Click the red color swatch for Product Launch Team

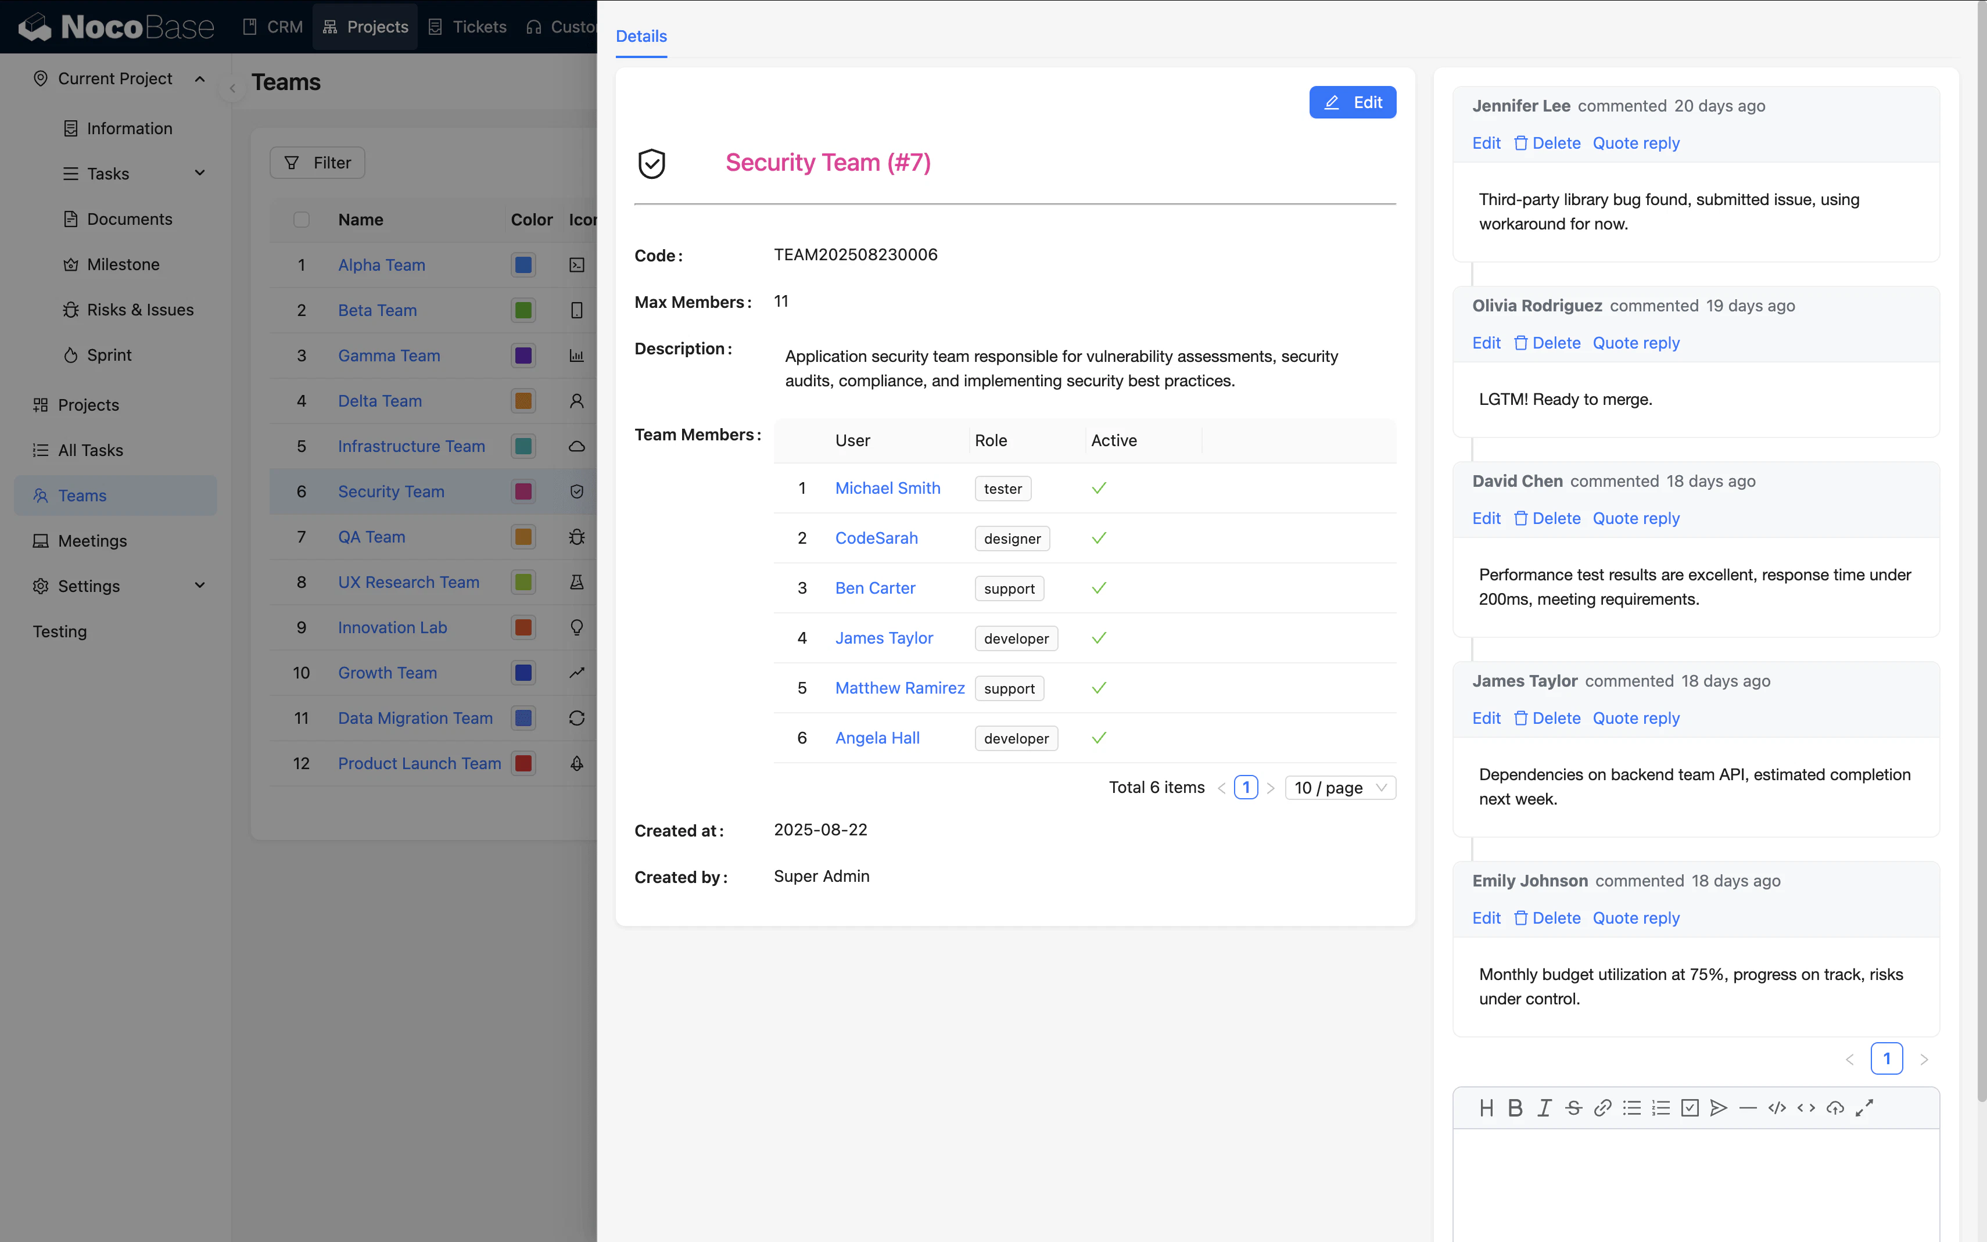click(523, 763)
